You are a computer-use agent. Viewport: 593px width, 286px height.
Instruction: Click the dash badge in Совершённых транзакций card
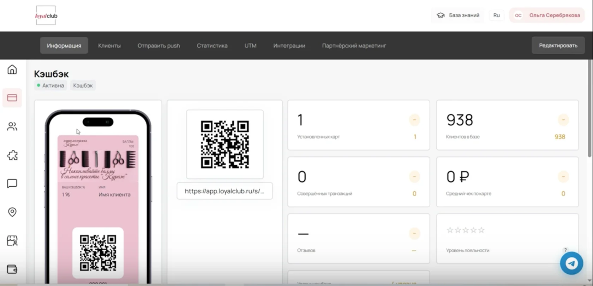pos(414,176)
